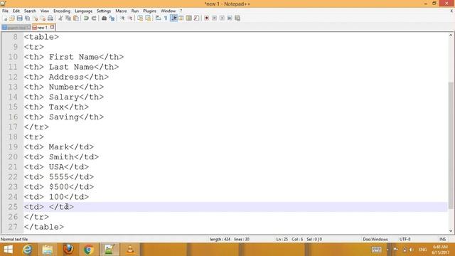455x256 pixels.
Task: Toggle Word Wrap in the toolbar
Action: point(158,18)
